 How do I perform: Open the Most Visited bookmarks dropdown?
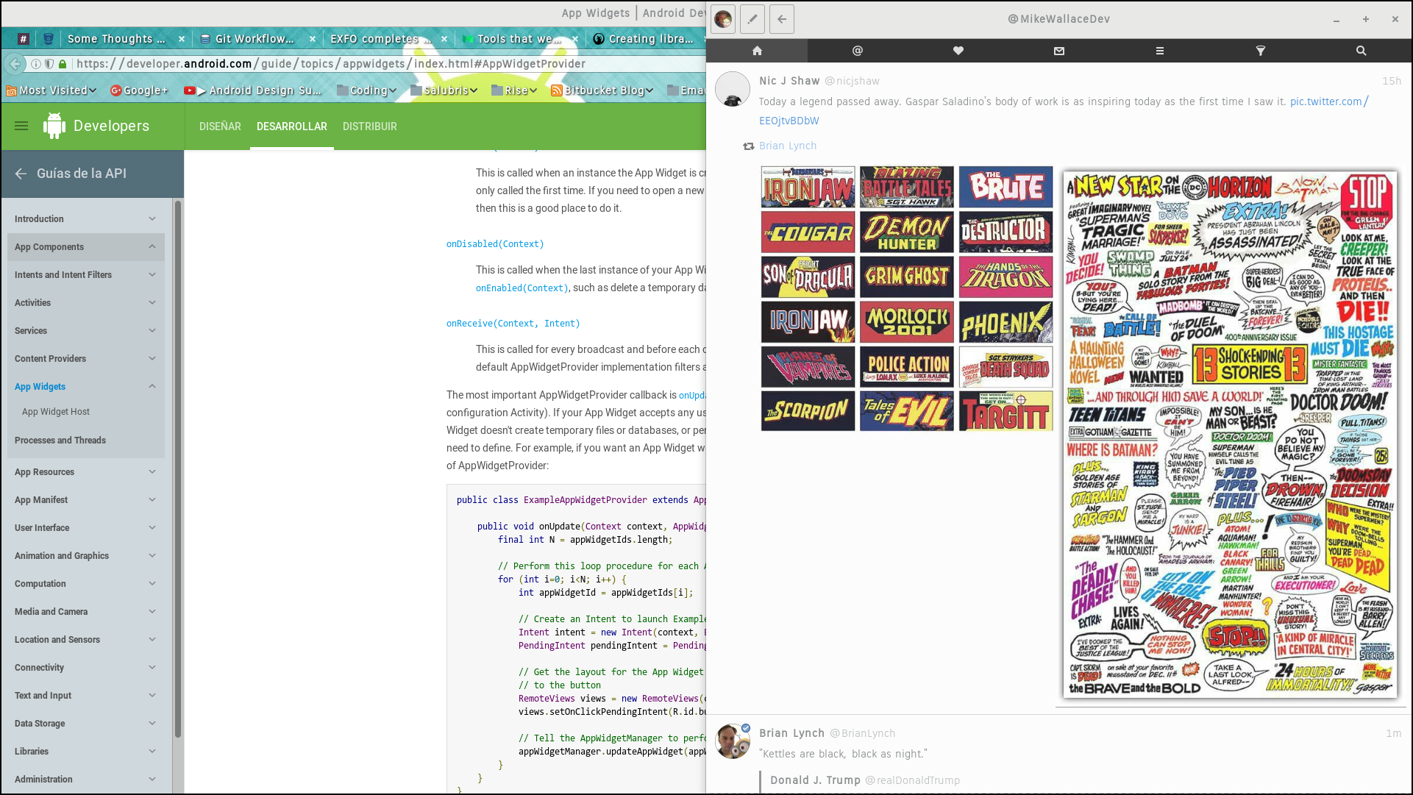point(51,90)
